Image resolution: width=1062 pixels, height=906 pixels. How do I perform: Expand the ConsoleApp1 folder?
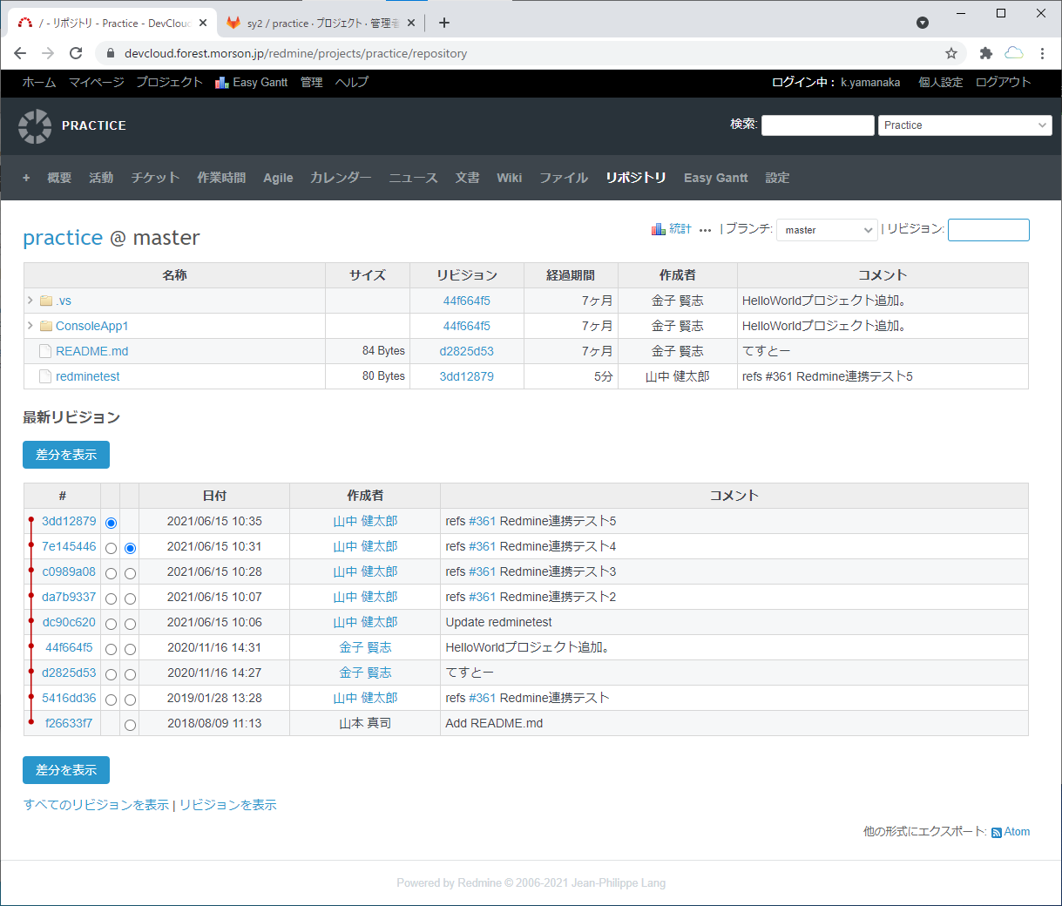tap(30, 326)
